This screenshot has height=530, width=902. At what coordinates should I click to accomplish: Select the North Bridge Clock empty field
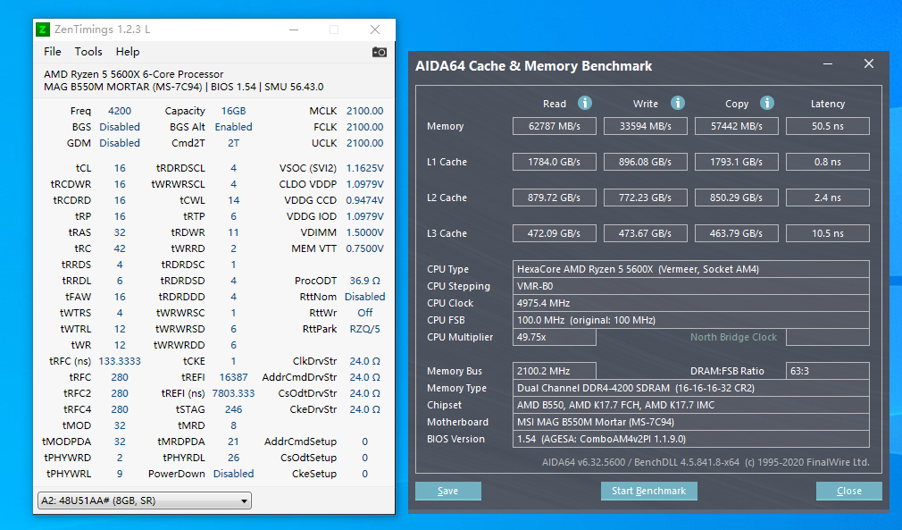click(x=827, y=337)
